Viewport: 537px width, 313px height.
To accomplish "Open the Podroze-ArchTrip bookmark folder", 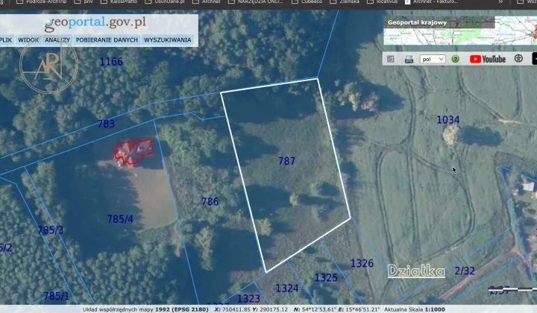I will (43, 2).
